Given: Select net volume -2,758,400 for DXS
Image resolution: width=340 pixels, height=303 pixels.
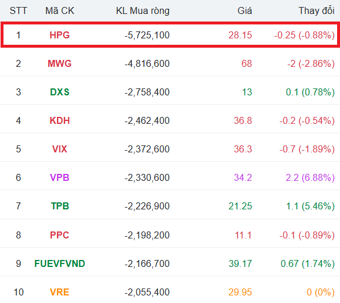Looking at the screenshot, I should (147, 92).
